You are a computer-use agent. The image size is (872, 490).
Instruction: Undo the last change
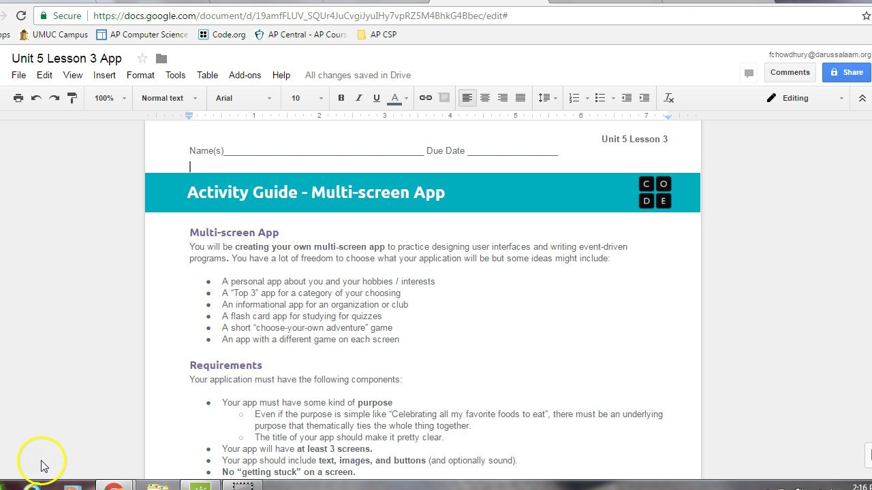point(35,97)
